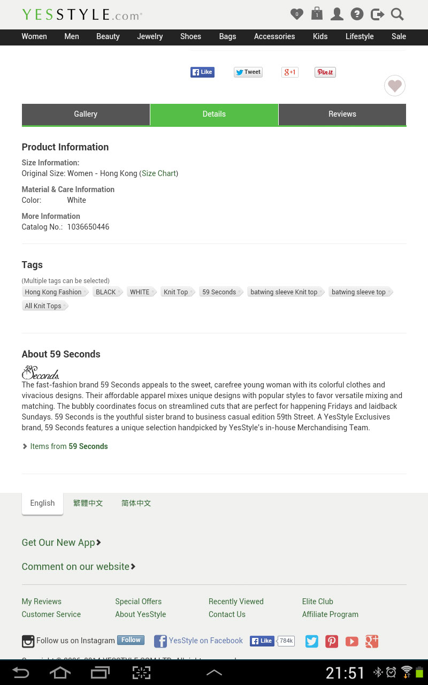Open YesStyle Twitter page icon
The width and height of the screenshot is (428, 685).
coord(312,641)
